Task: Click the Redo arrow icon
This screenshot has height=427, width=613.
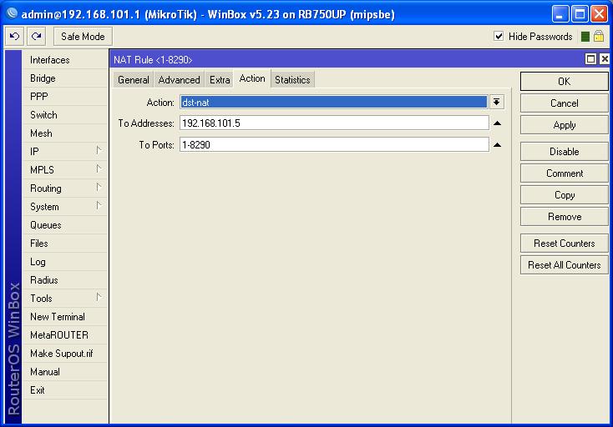Action: [x=37, y=37]
